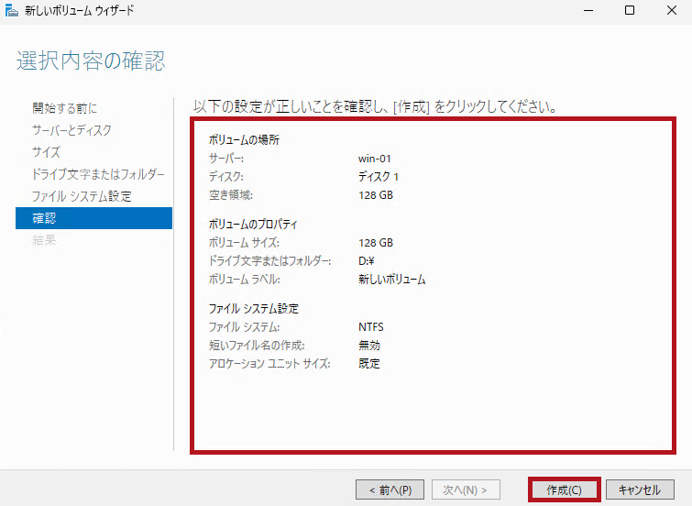Minimize the 新しいボリューム ウィザード window
The height and width of the screenshot is (506, 692).
click(x=587, y=11)
